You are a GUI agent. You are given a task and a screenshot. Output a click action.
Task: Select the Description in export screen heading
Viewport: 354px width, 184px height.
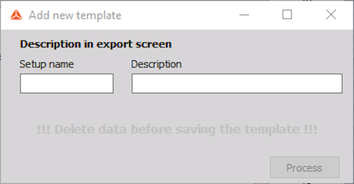click(96, 44)
